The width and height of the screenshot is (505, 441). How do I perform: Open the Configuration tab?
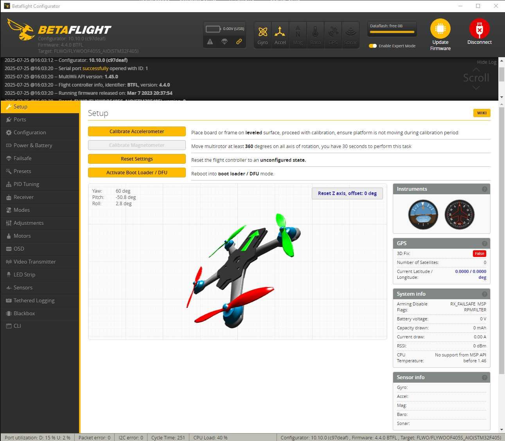[40, 132]
